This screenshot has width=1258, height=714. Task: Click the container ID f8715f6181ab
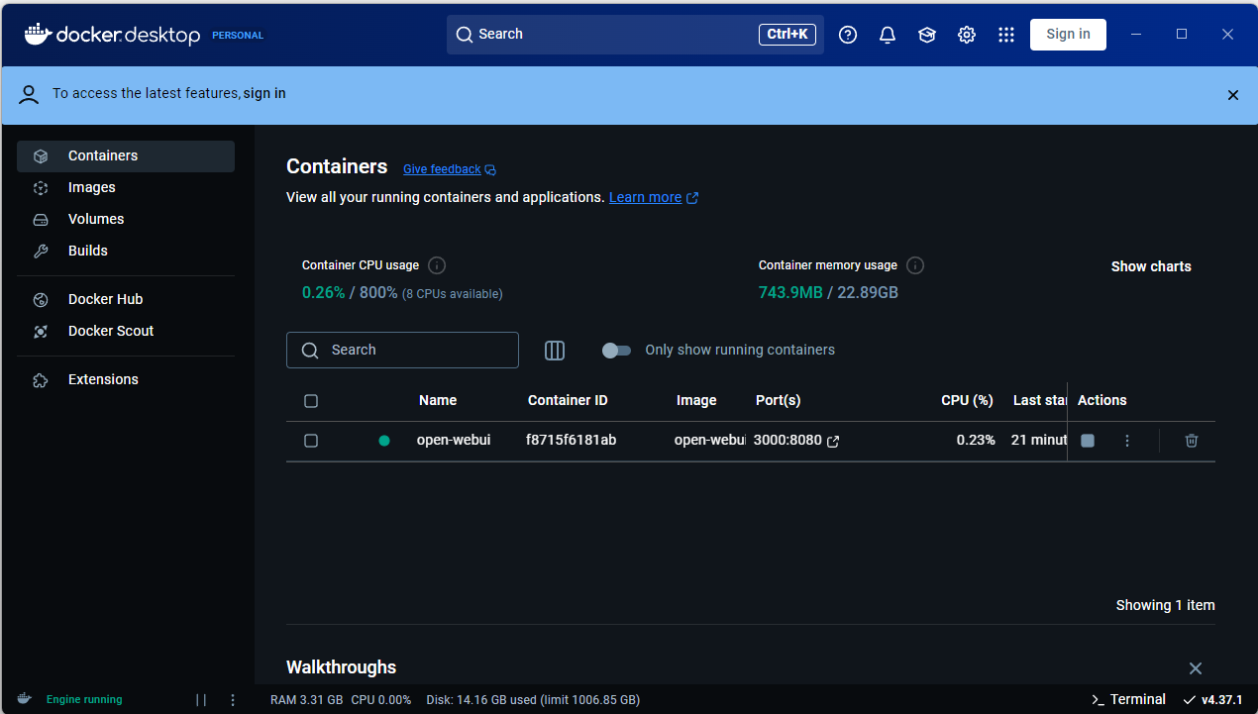(x=572, y=441)
